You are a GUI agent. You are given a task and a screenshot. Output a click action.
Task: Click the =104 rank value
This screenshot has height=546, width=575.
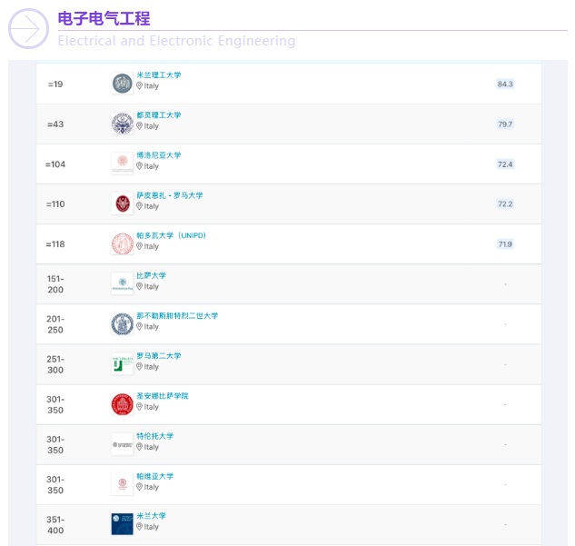tap(55, 164)
